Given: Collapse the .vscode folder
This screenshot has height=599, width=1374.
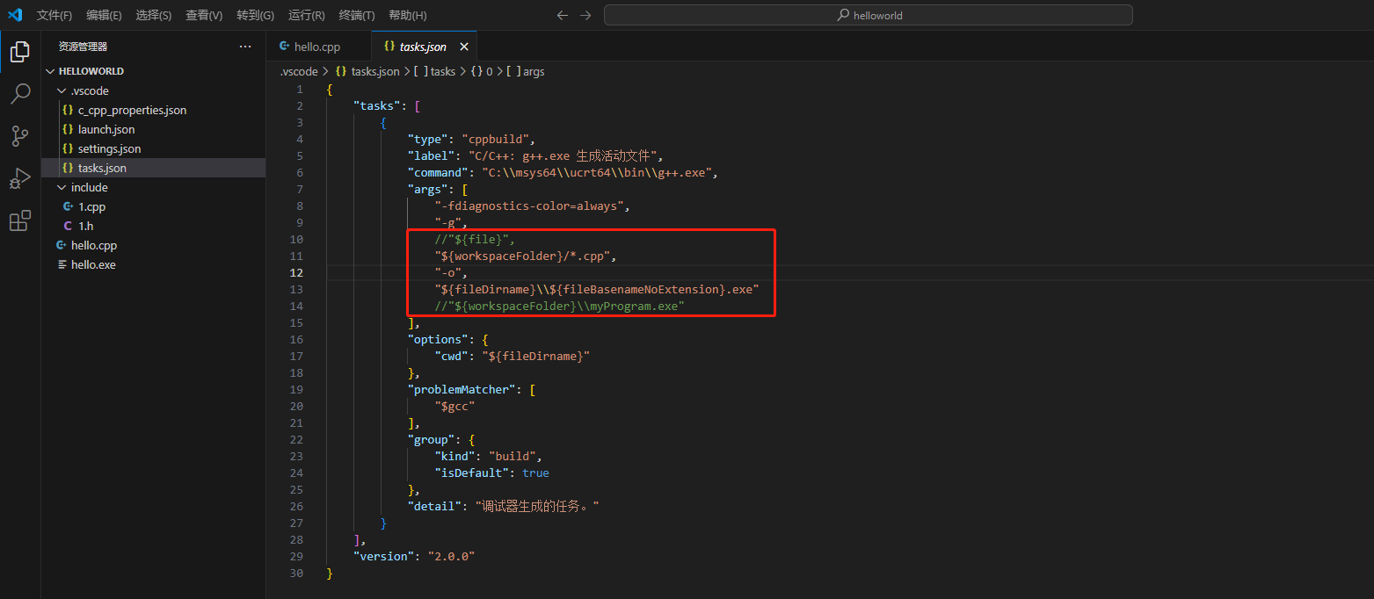Looking at the screenshot, I should point(154,90).
